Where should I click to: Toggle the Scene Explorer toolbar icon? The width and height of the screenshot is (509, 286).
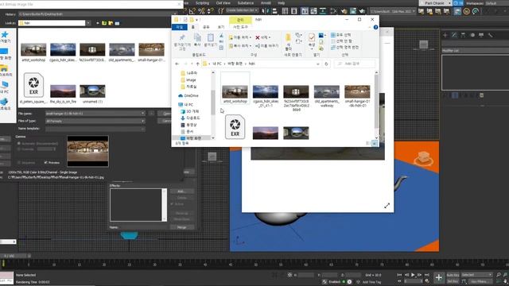(285, 11)
